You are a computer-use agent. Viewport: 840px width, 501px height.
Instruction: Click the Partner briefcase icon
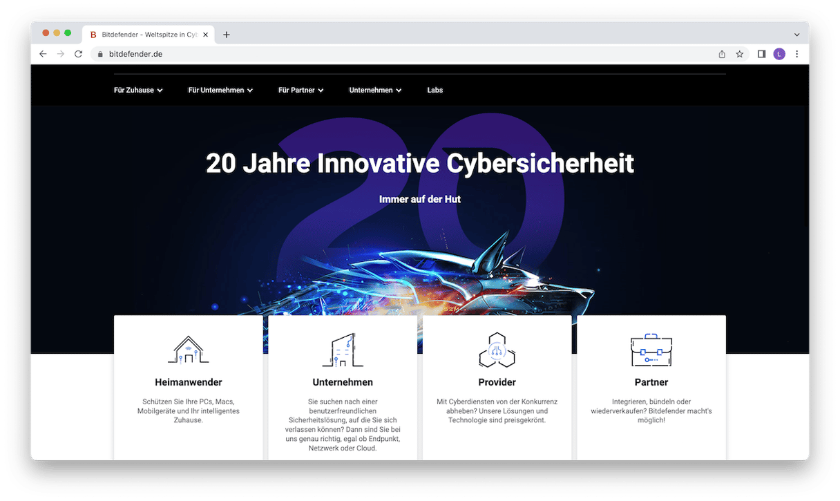tap(651, 350)
